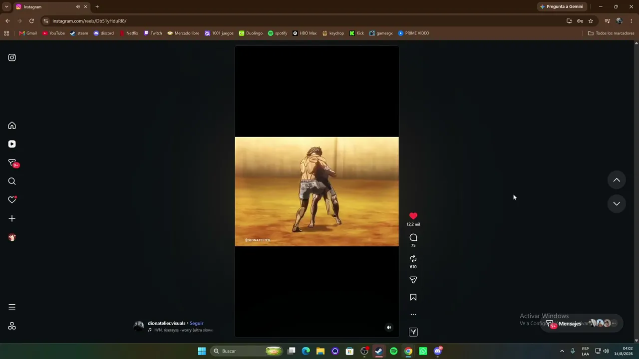This screenshot has width=639, height=359.
Task: Click the address bar URL
Action: 89,21
